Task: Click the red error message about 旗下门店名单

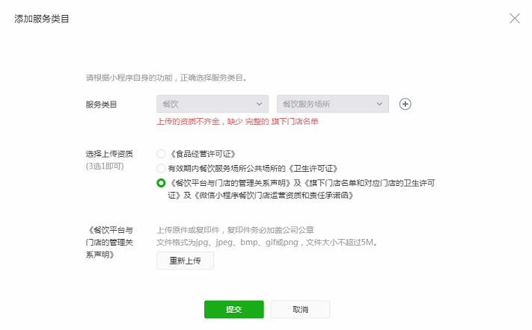Action: point(237,122)
